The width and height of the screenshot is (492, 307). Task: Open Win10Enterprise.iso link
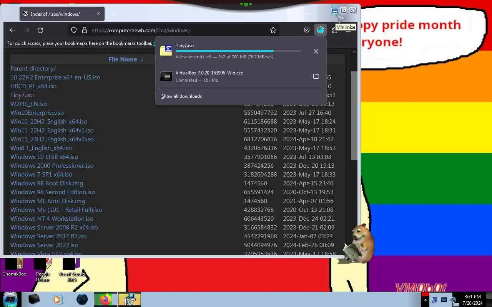coord(37,112)
